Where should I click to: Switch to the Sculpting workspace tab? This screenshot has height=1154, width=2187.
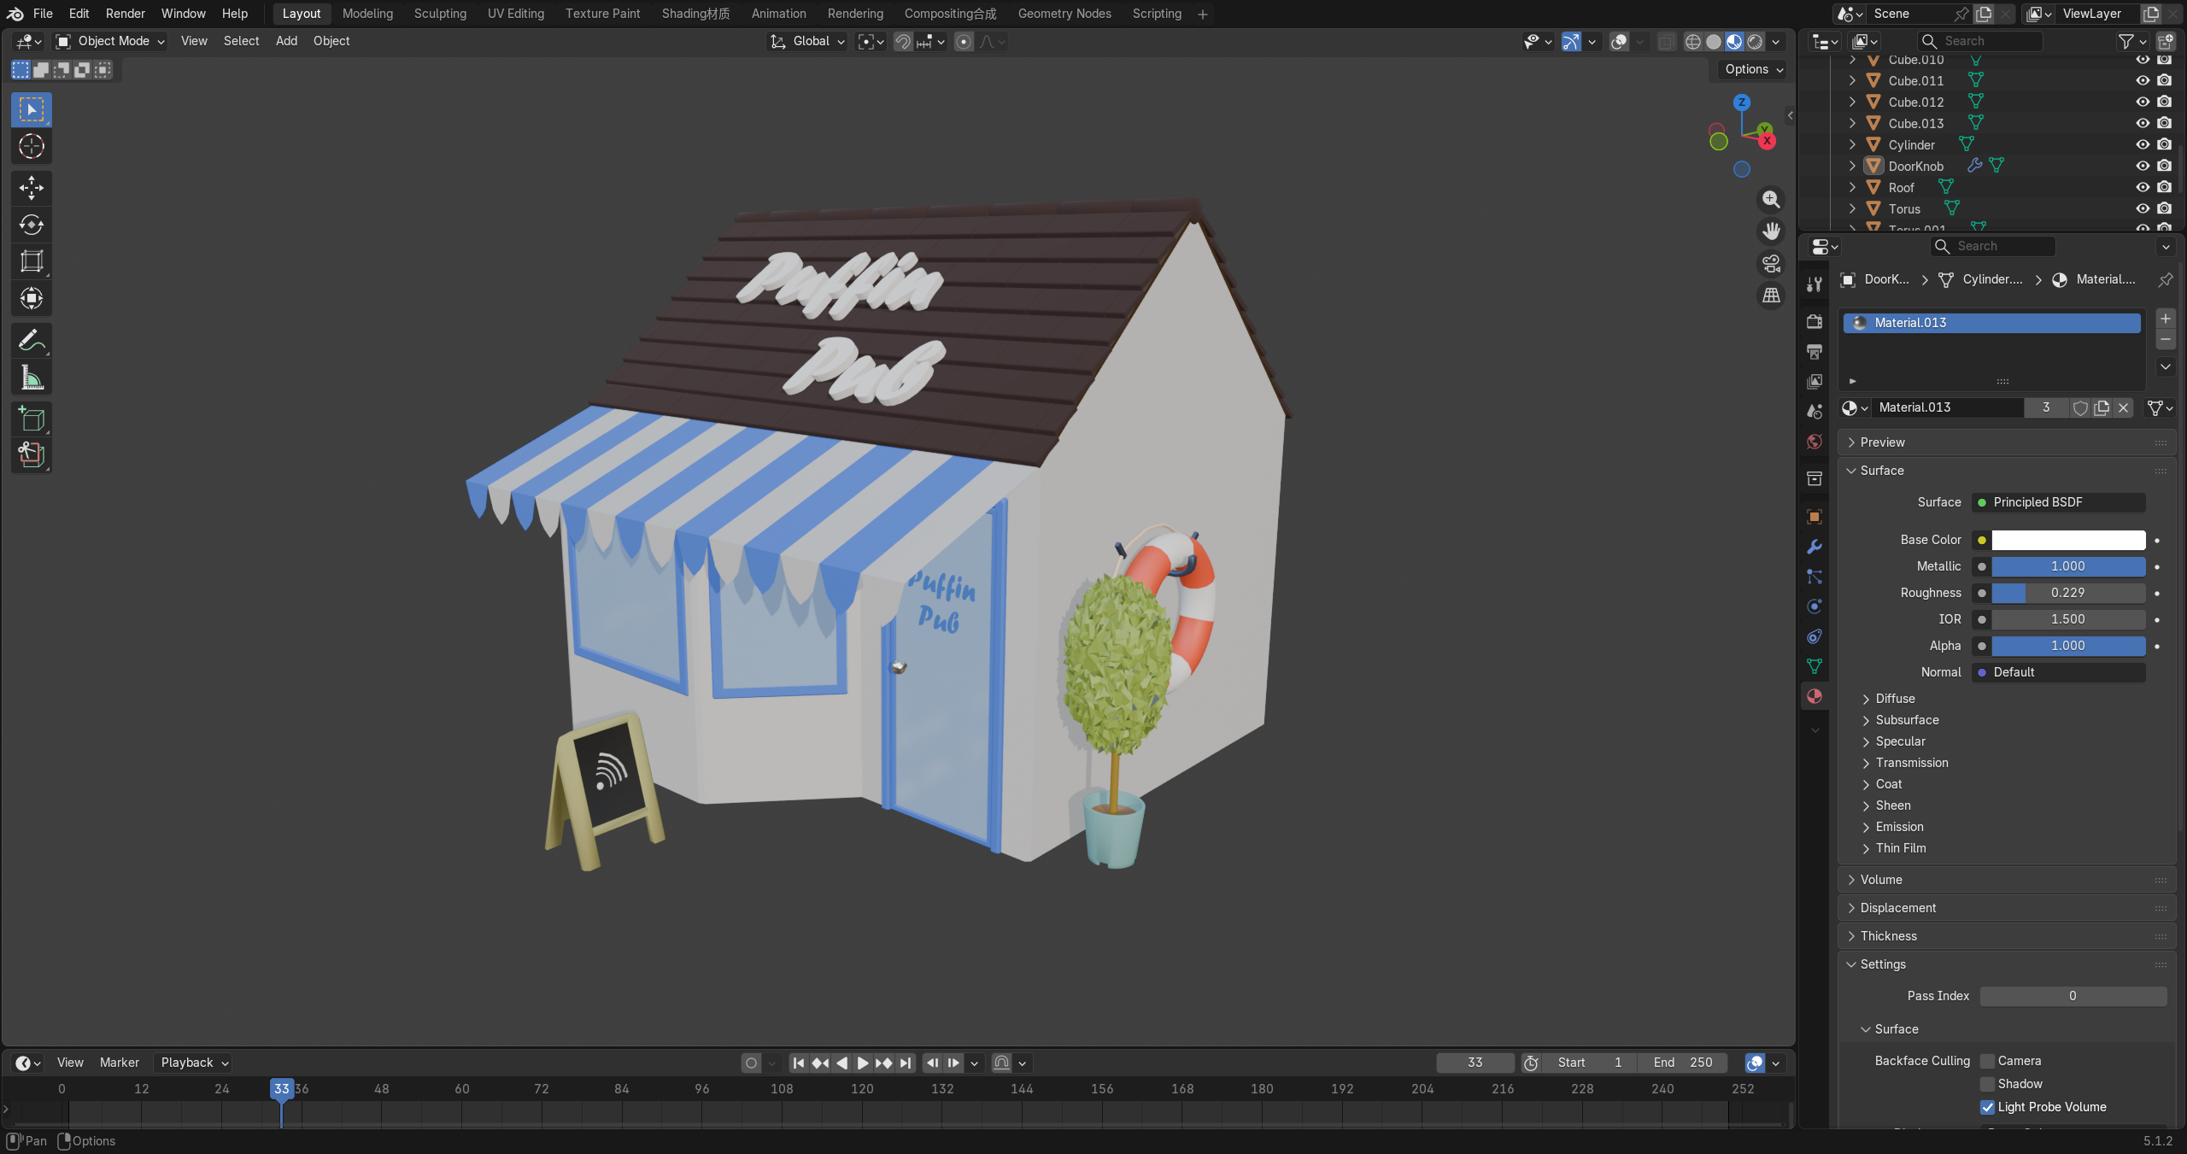(x=440, y=14)
